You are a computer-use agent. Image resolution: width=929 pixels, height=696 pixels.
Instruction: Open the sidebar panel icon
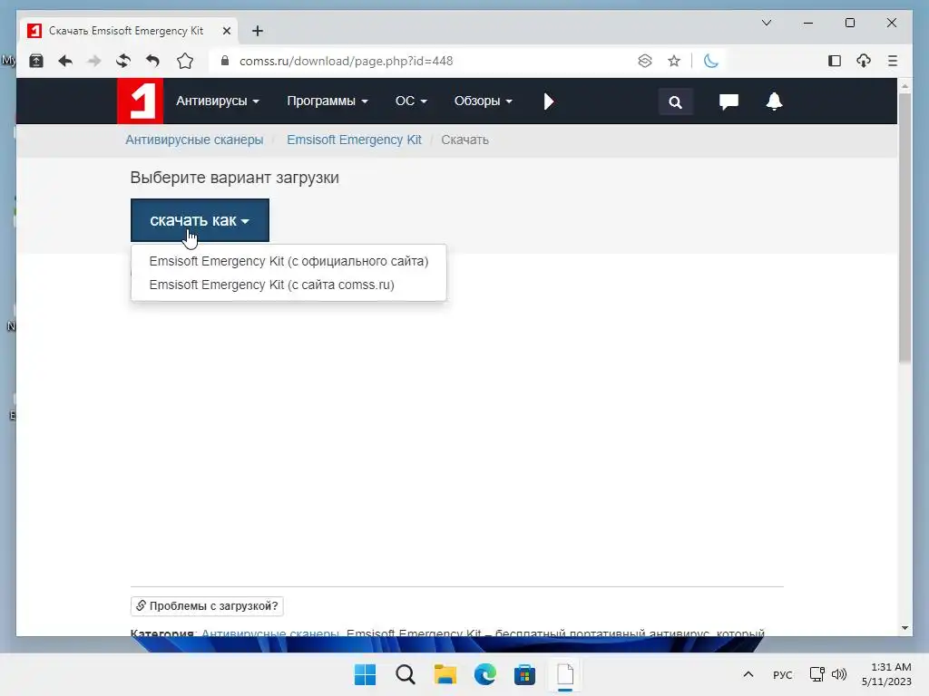(835, 61)
